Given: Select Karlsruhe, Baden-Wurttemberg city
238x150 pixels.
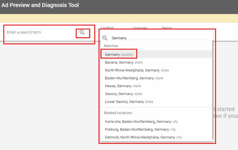Looking at the screenshot, I should [x=156, y=122].
